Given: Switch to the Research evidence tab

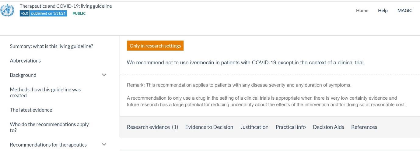Looking at the screenshot, I should [152, 127].
